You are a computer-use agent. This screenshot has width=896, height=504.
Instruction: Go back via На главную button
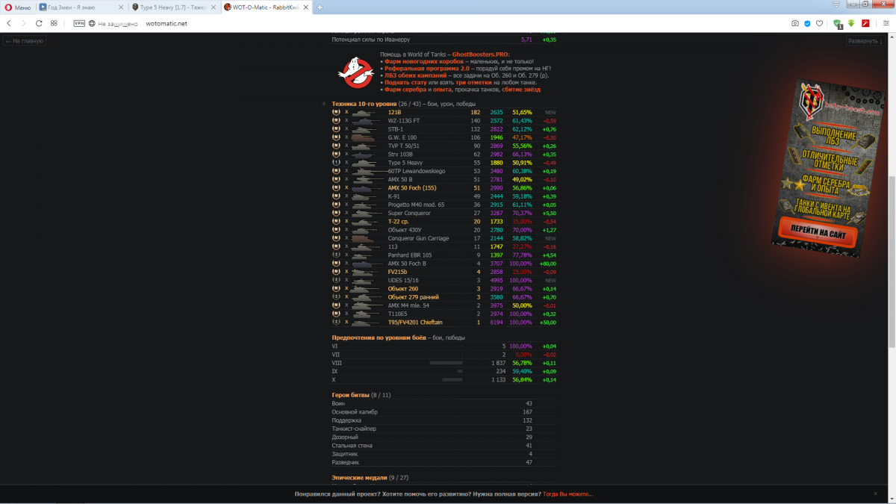pyautogui.click(x=25, y=41)
